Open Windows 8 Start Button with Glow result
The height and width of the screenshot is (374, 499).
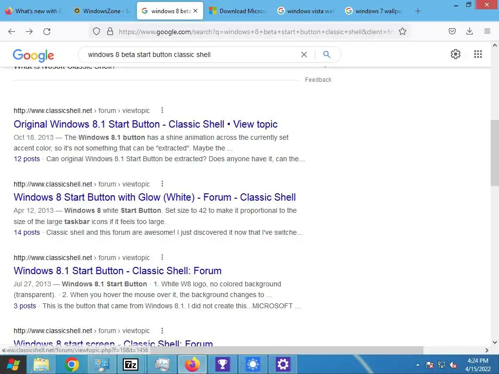[154, 197]
